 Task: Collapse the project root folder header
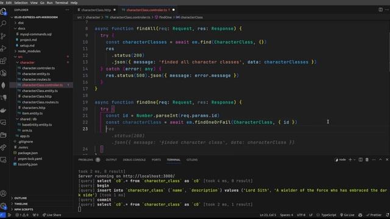pos(36,17)
